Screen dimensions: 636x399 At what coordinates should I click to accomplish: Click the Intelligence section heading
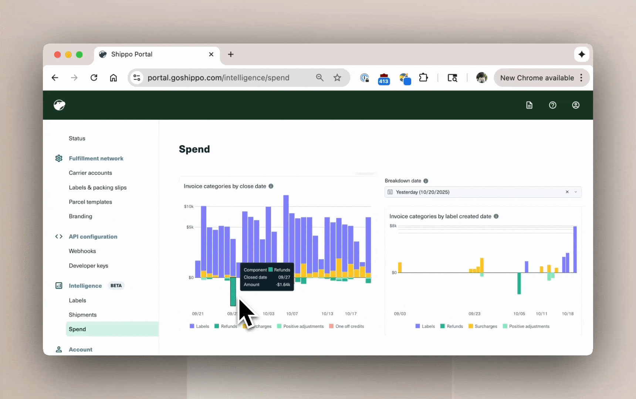click(85, 286)
